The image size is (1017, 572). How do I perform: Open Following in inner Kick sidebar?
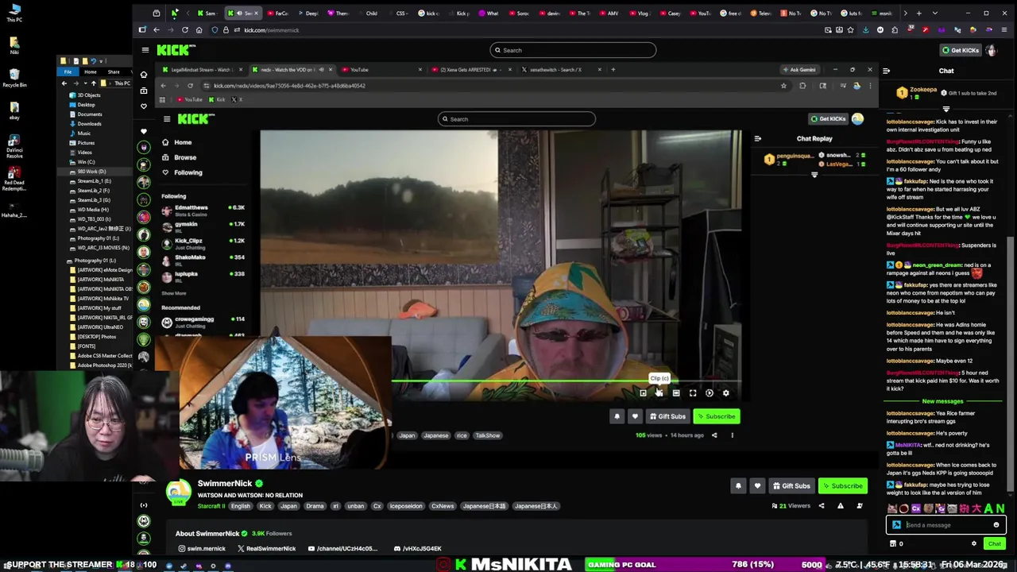182,172
